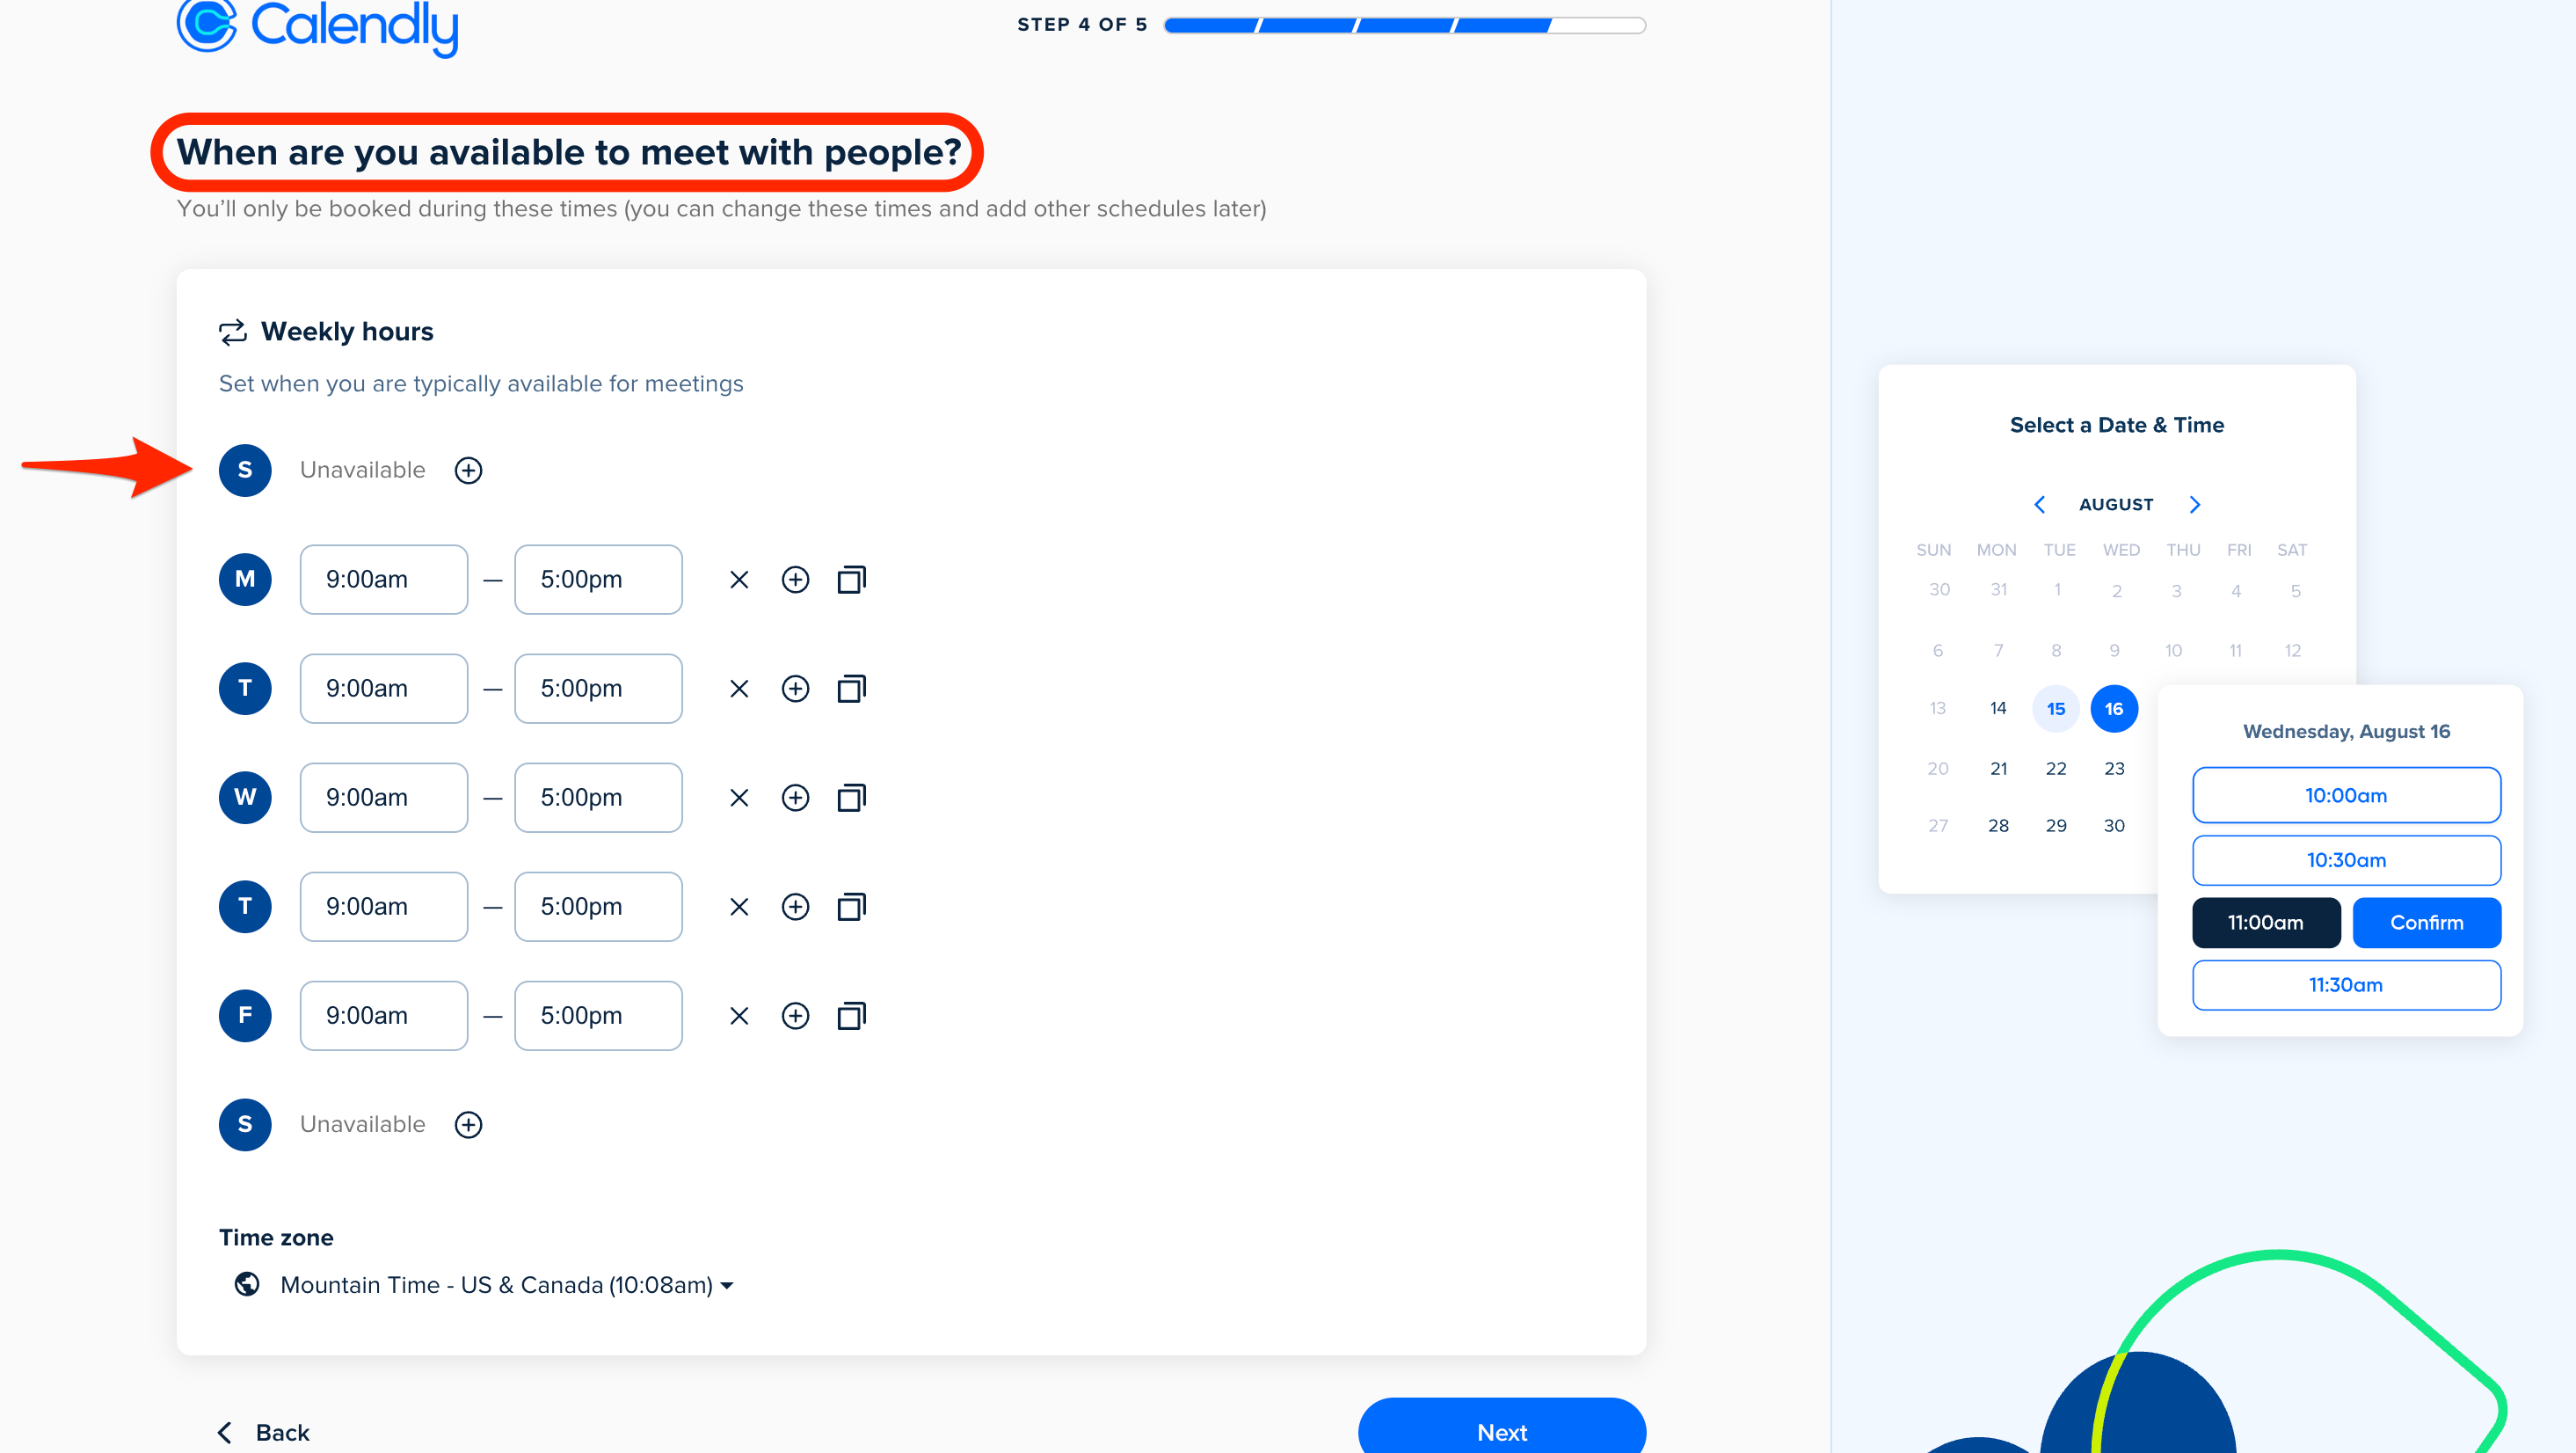This screenshot has height=1453, width=2576.
Task: Copy Friday's times using copy icon
Action: point(851,1016)
